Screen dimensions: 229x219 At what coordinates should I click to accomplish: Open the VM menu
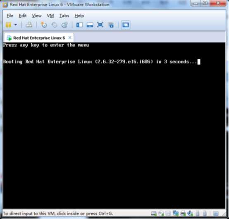tap(50, 16)
